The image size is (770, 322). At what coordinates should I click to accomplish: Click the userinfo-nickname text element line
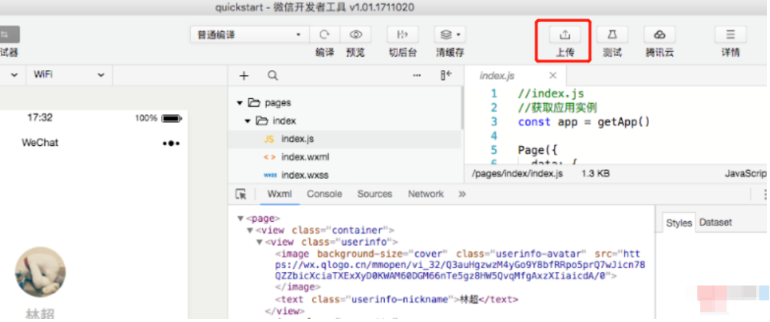tap(397, 299)
